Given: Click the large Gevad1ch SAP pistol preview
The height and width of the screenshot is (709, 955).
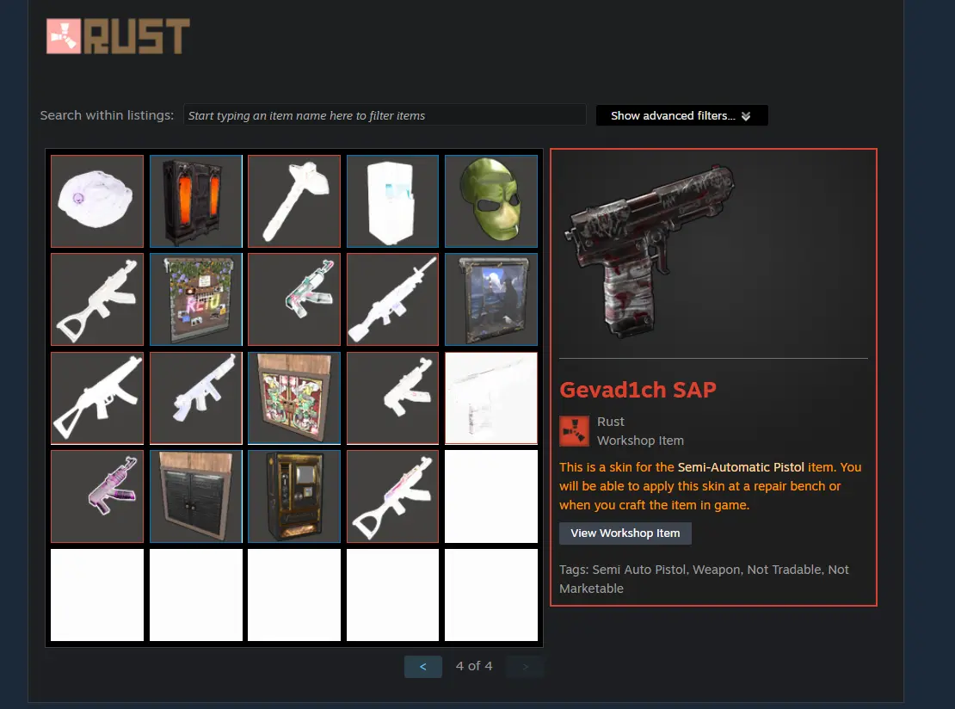Looking at the screenshot, I should [x=651, y=250].
